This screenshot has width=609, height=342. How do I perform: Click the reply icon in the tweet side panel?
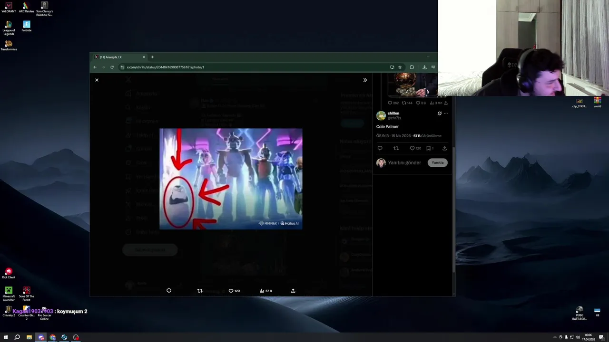(x=380, y=148)
